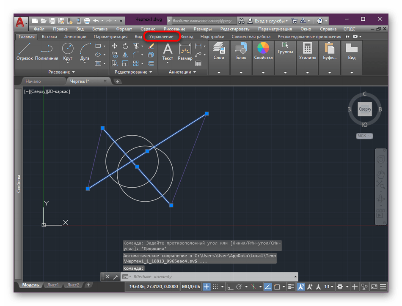Activate the Mirror tool
402x306 pixels.
[125, 55]
